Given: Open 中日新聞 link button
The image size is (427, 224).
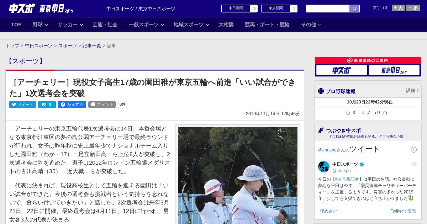Looking at the screenshot, I should tap(236, 9).
